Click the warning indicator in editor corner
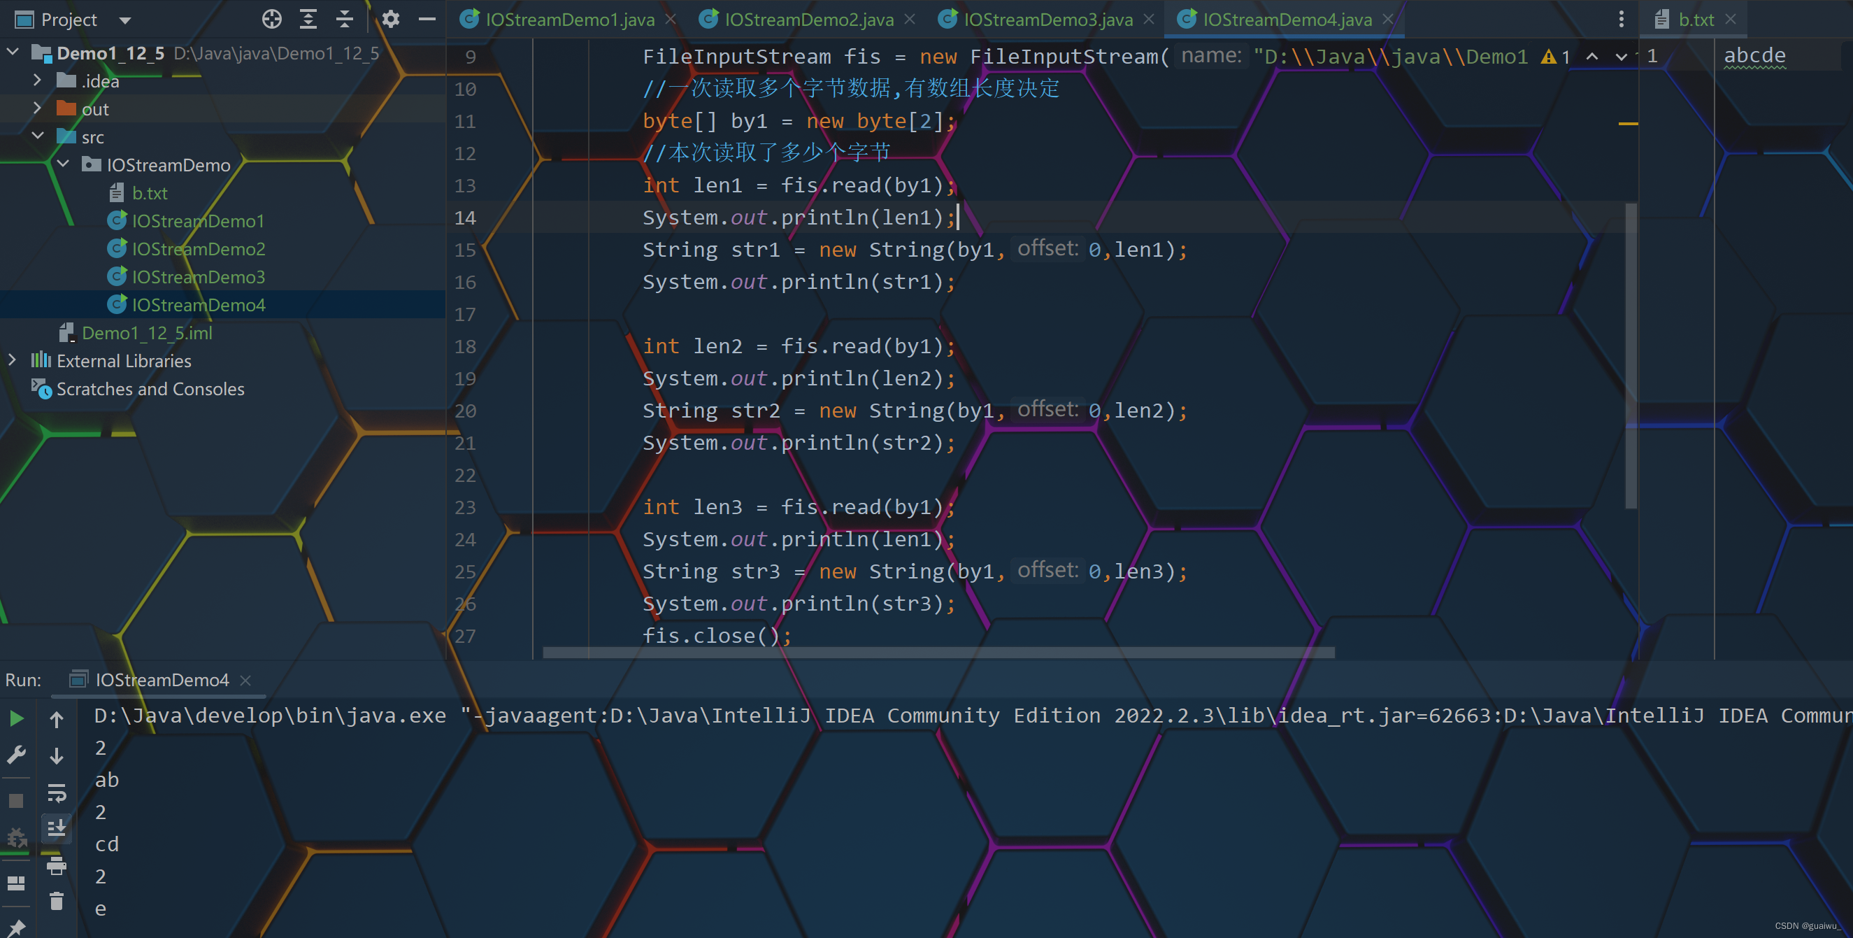 pos(1554,56)
